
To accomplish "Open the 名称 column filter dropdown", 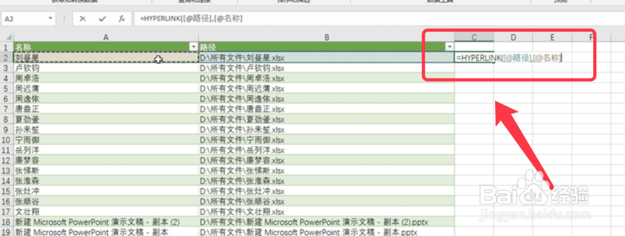I will click(194, 47).
